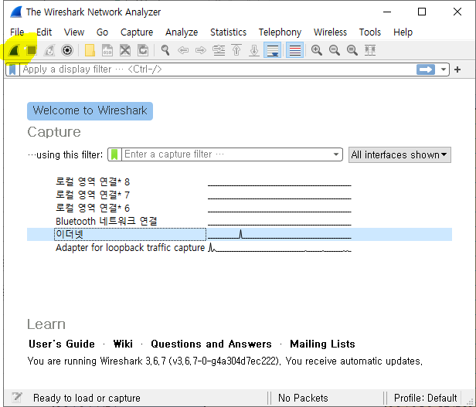Screen dimensions: 476x407
Task: Go forward in packet history arrow
Action: click(201, 50)
